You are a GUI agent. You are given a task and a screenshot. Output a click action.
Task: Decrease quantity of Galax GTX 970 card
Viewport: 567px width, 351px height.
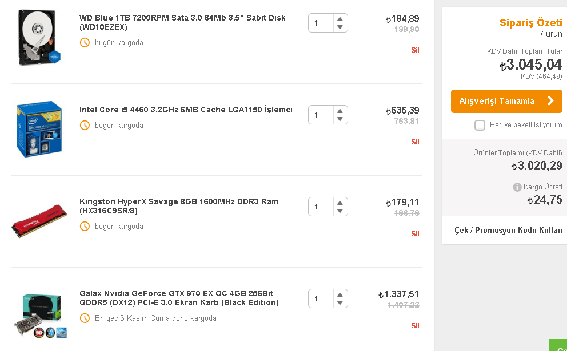(x=340, y=303)
